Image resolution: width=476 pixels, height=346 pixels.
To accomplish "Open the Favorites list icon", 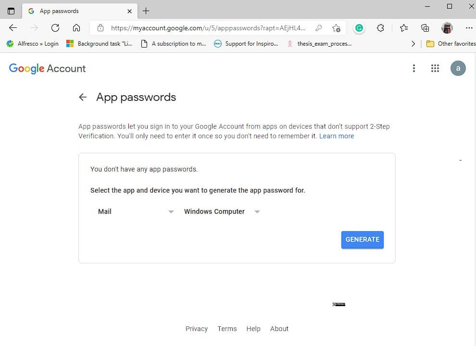I will 404,28.
